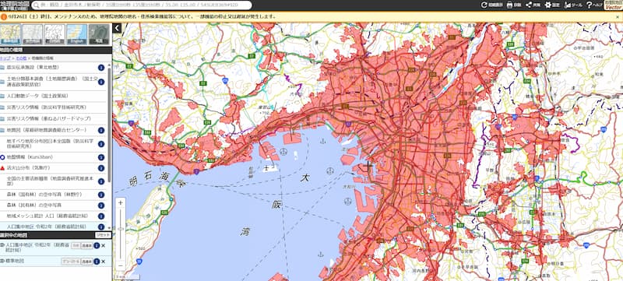Open the ツール tools menu
The image size is (623, 281).
[x=573, y=5]
